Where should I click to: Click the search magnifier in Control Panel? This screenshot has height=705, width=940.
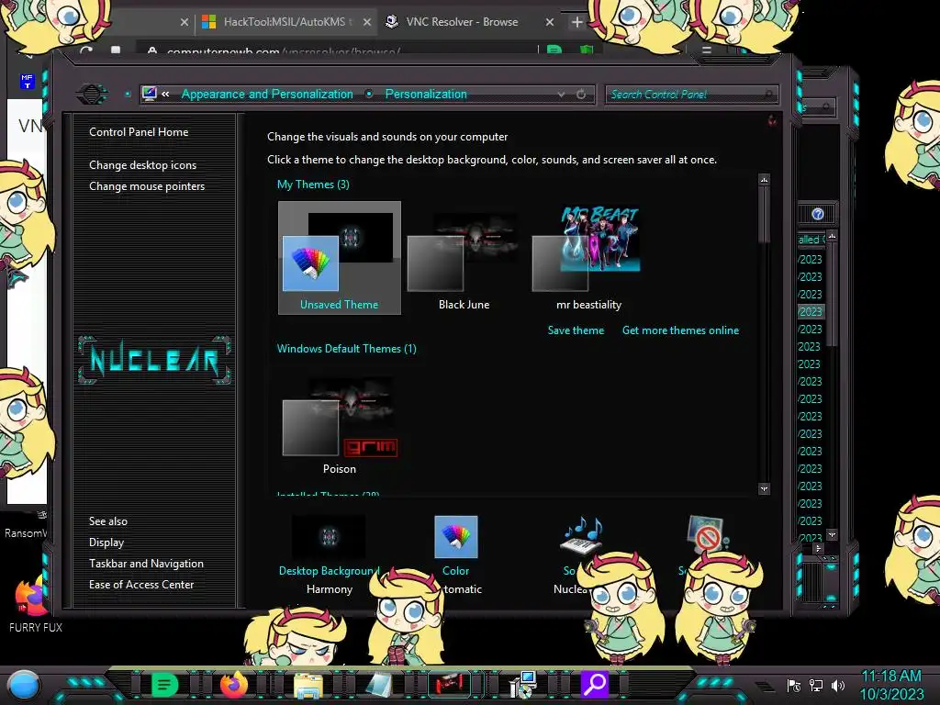pyautogui.click(x=769, y=95)
